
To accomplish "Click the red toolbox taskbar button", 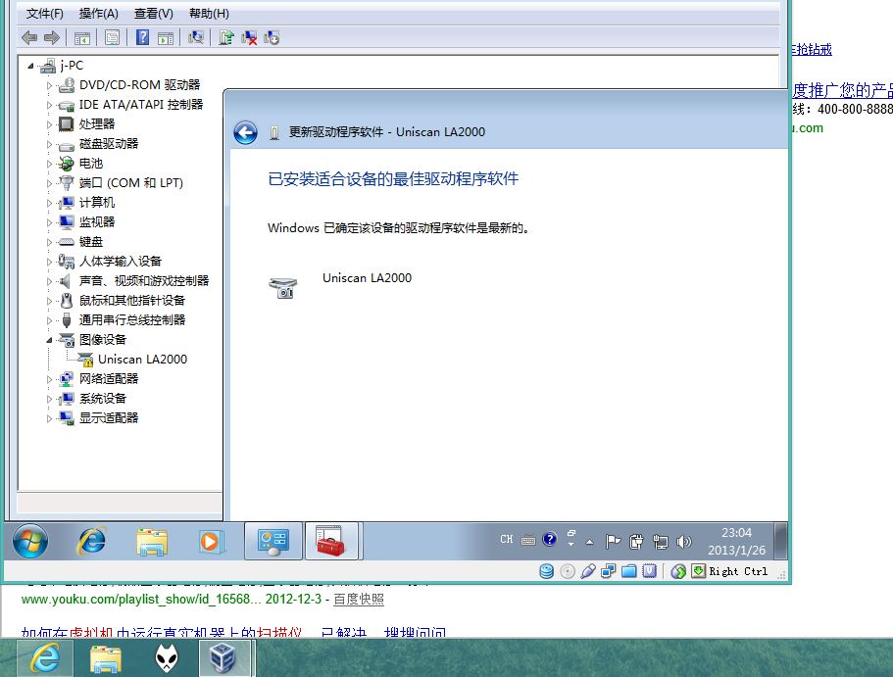I will (x=331, y=541).
